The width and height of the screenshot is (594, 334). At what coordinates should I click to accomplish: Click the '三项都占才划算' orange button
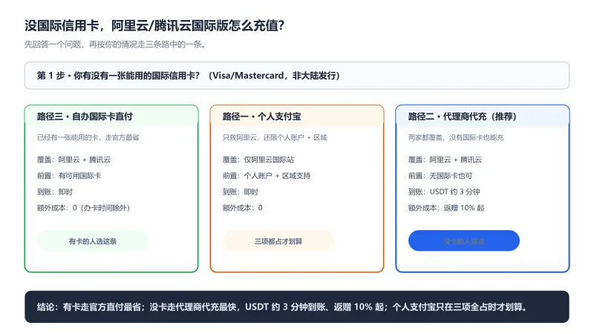click(278, 240)
